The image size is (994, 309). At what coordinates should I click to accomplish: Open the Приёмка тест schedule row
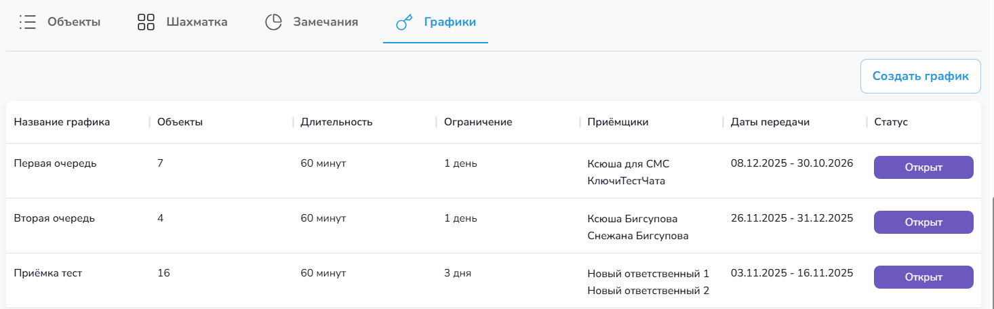(48, 273)
